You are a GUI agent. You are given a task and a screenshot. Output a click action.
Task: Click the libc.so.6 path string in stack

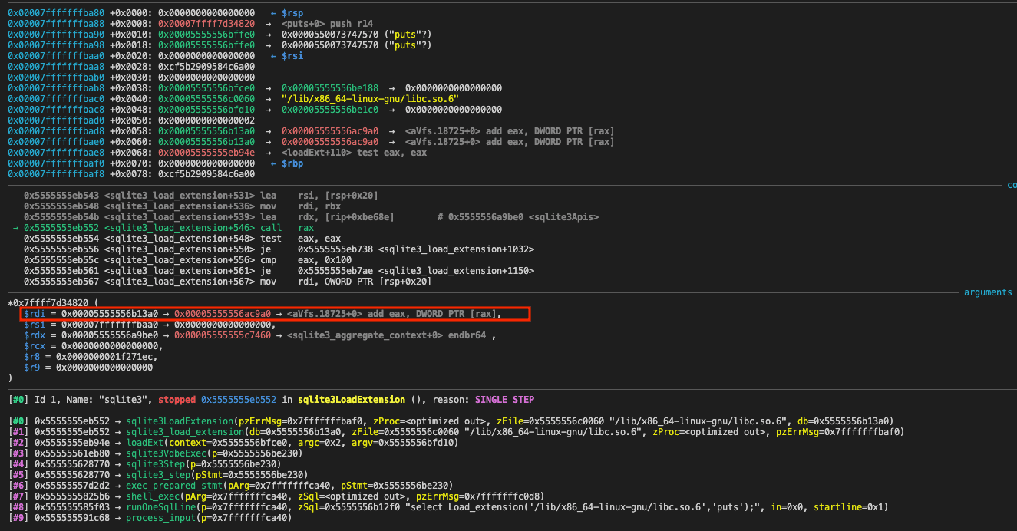pos(370,99)
